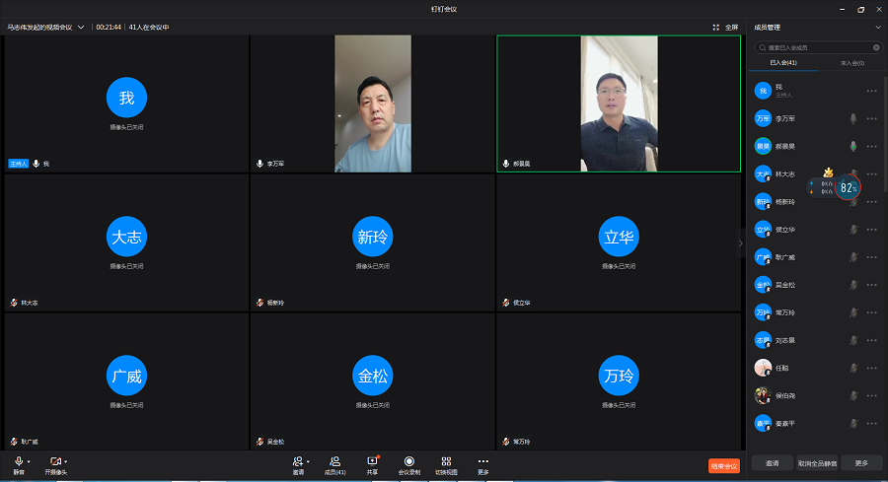Enter 全屏 fullscreen mode

pyautogui.click(x=725, y=27)
